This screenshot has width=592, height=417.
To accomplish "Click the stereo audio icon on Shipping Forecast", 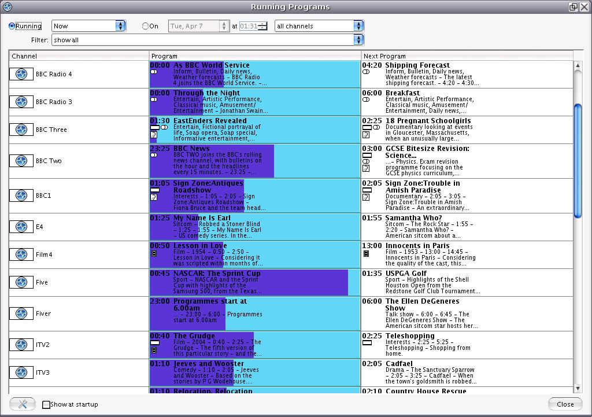I will 366,72.
